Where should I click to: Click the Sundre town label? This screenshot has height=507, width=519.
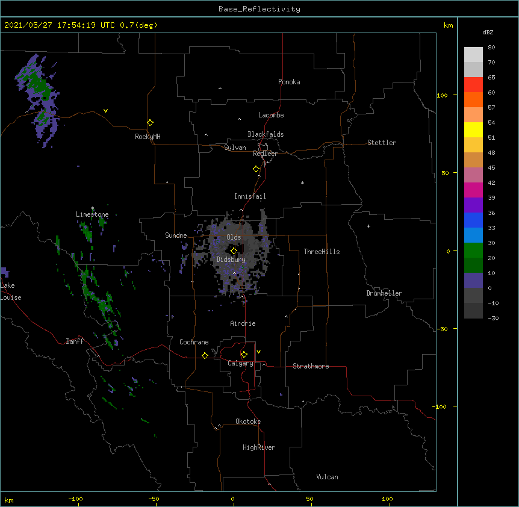176,235
